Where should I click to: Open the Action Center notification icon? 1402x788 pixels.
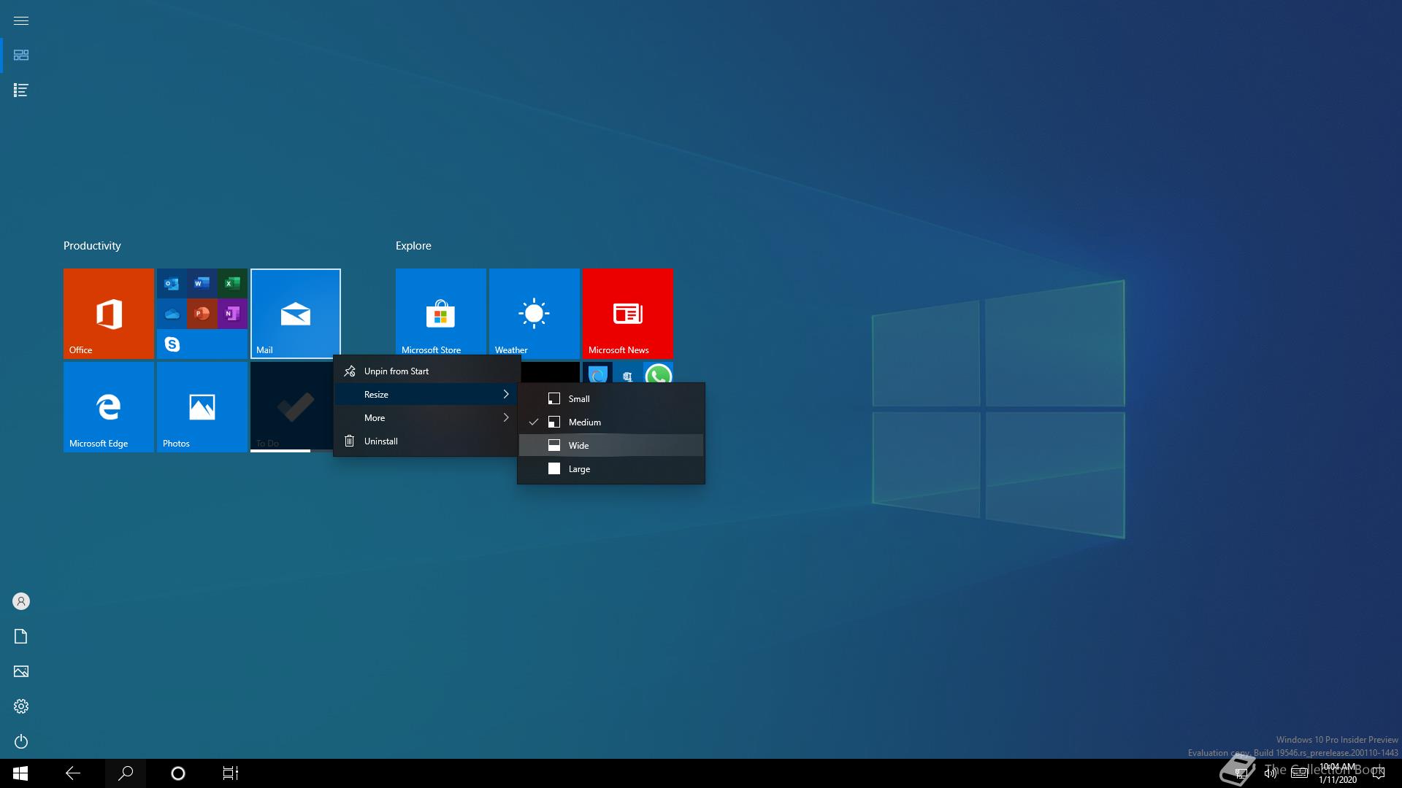click(1379, 773)
